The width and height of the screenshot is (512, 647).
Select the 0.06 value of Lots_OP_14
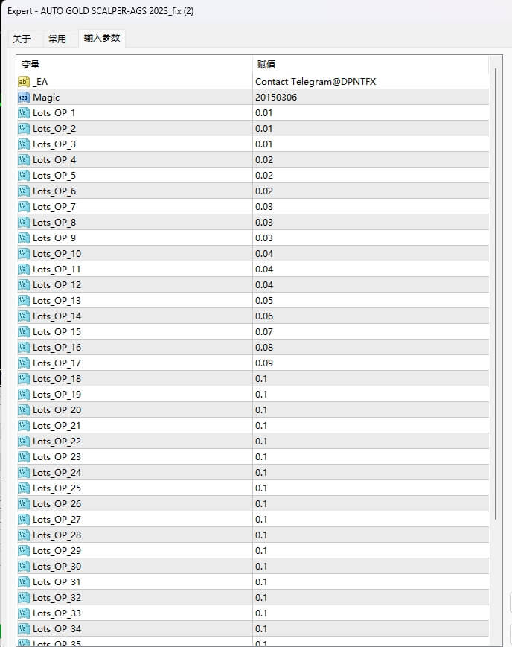[x=264, y=316]
